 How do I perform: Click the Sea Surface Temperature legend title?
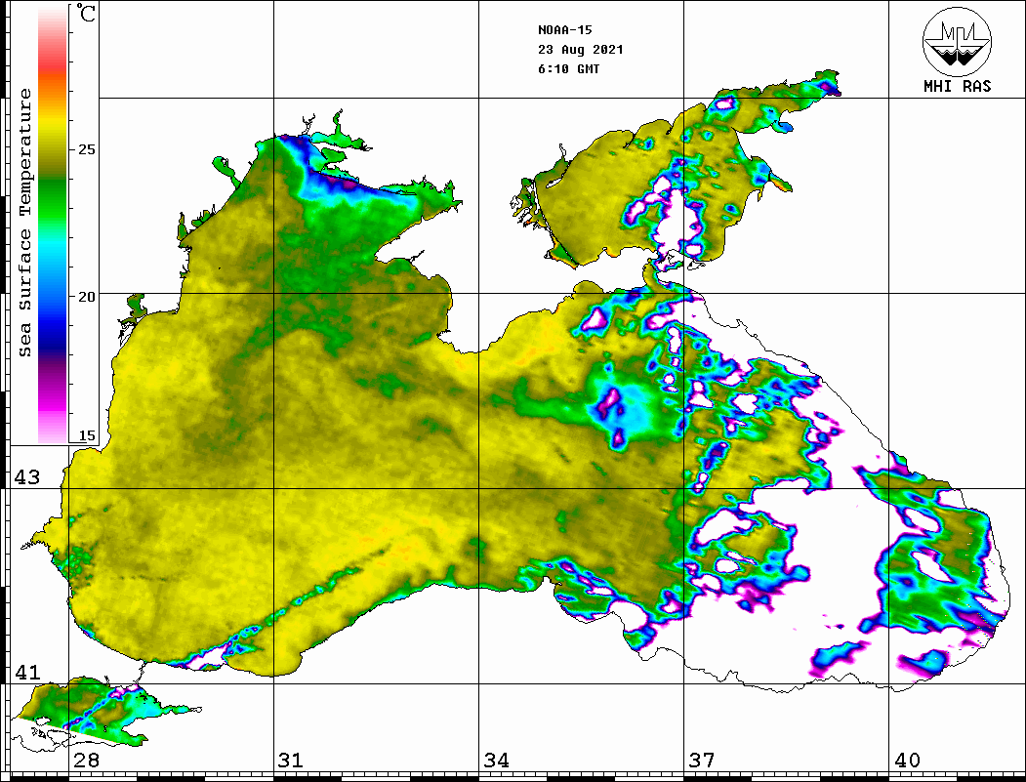tap(24, 223)
